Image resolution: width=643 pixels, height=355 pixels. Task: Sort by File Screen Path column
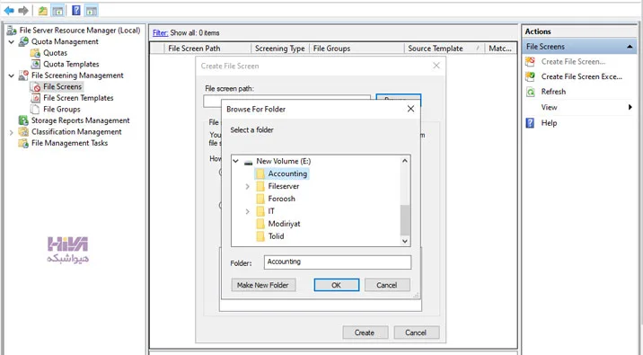click(207, 49)
